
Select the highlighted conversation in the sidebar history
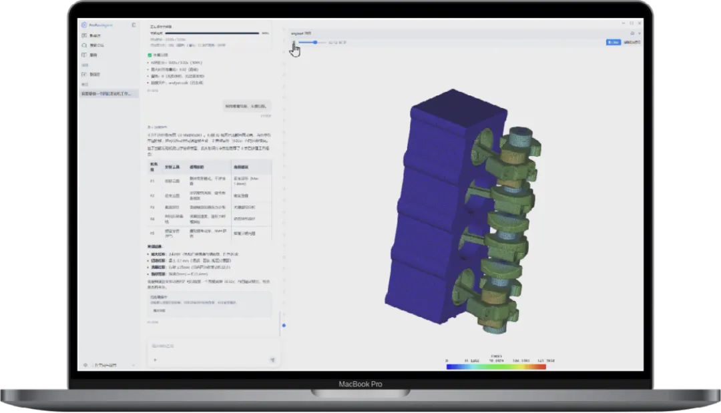tap(109, 93)
